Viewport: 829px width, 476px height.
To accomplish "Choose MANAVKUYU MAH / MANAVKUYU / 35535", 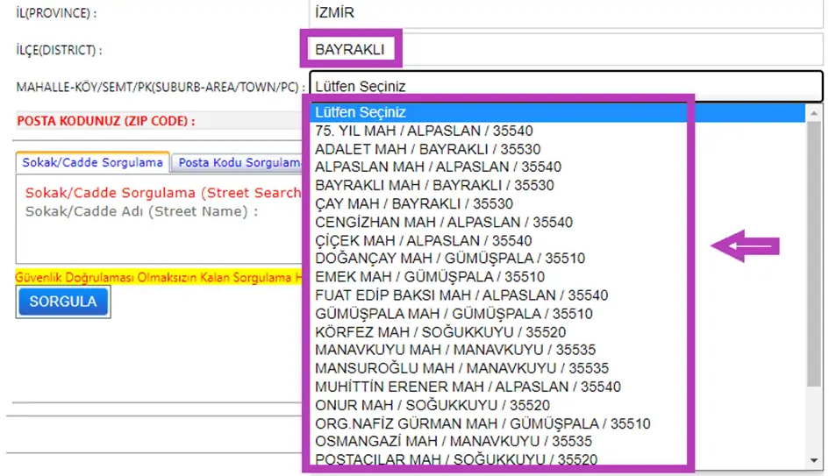I will [454, 350].
